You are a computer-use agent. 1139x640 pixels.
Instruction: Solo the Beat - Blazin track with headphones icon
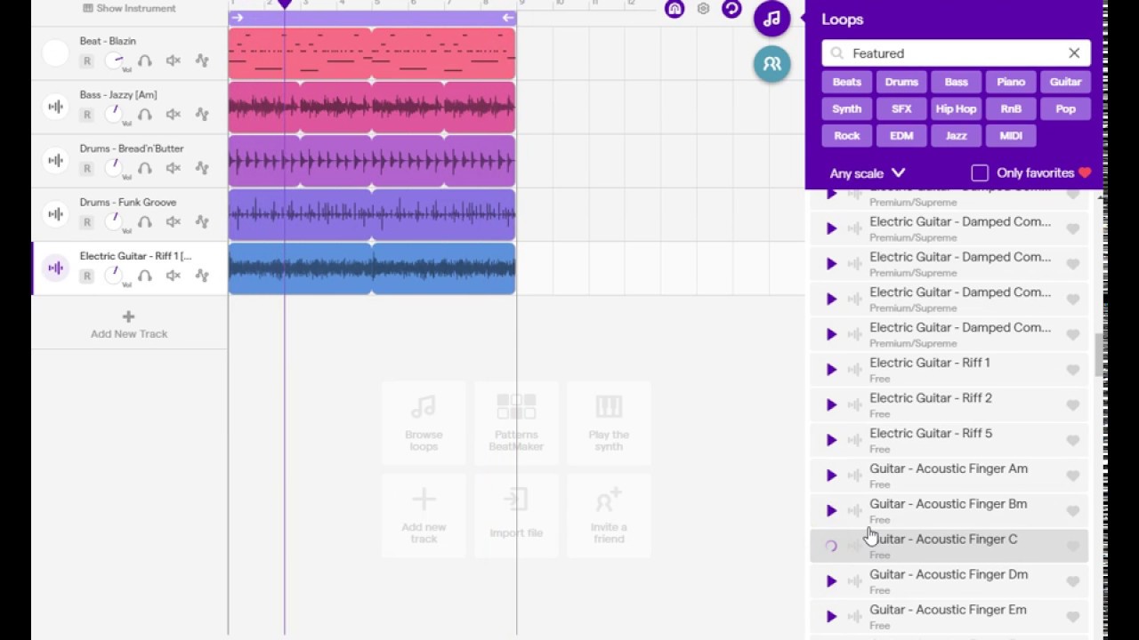click(x=145, y=61)
